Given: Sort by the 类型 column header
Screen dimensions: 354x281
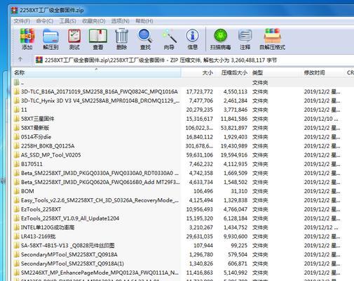Looking at the screenshot, I should 275,72.
